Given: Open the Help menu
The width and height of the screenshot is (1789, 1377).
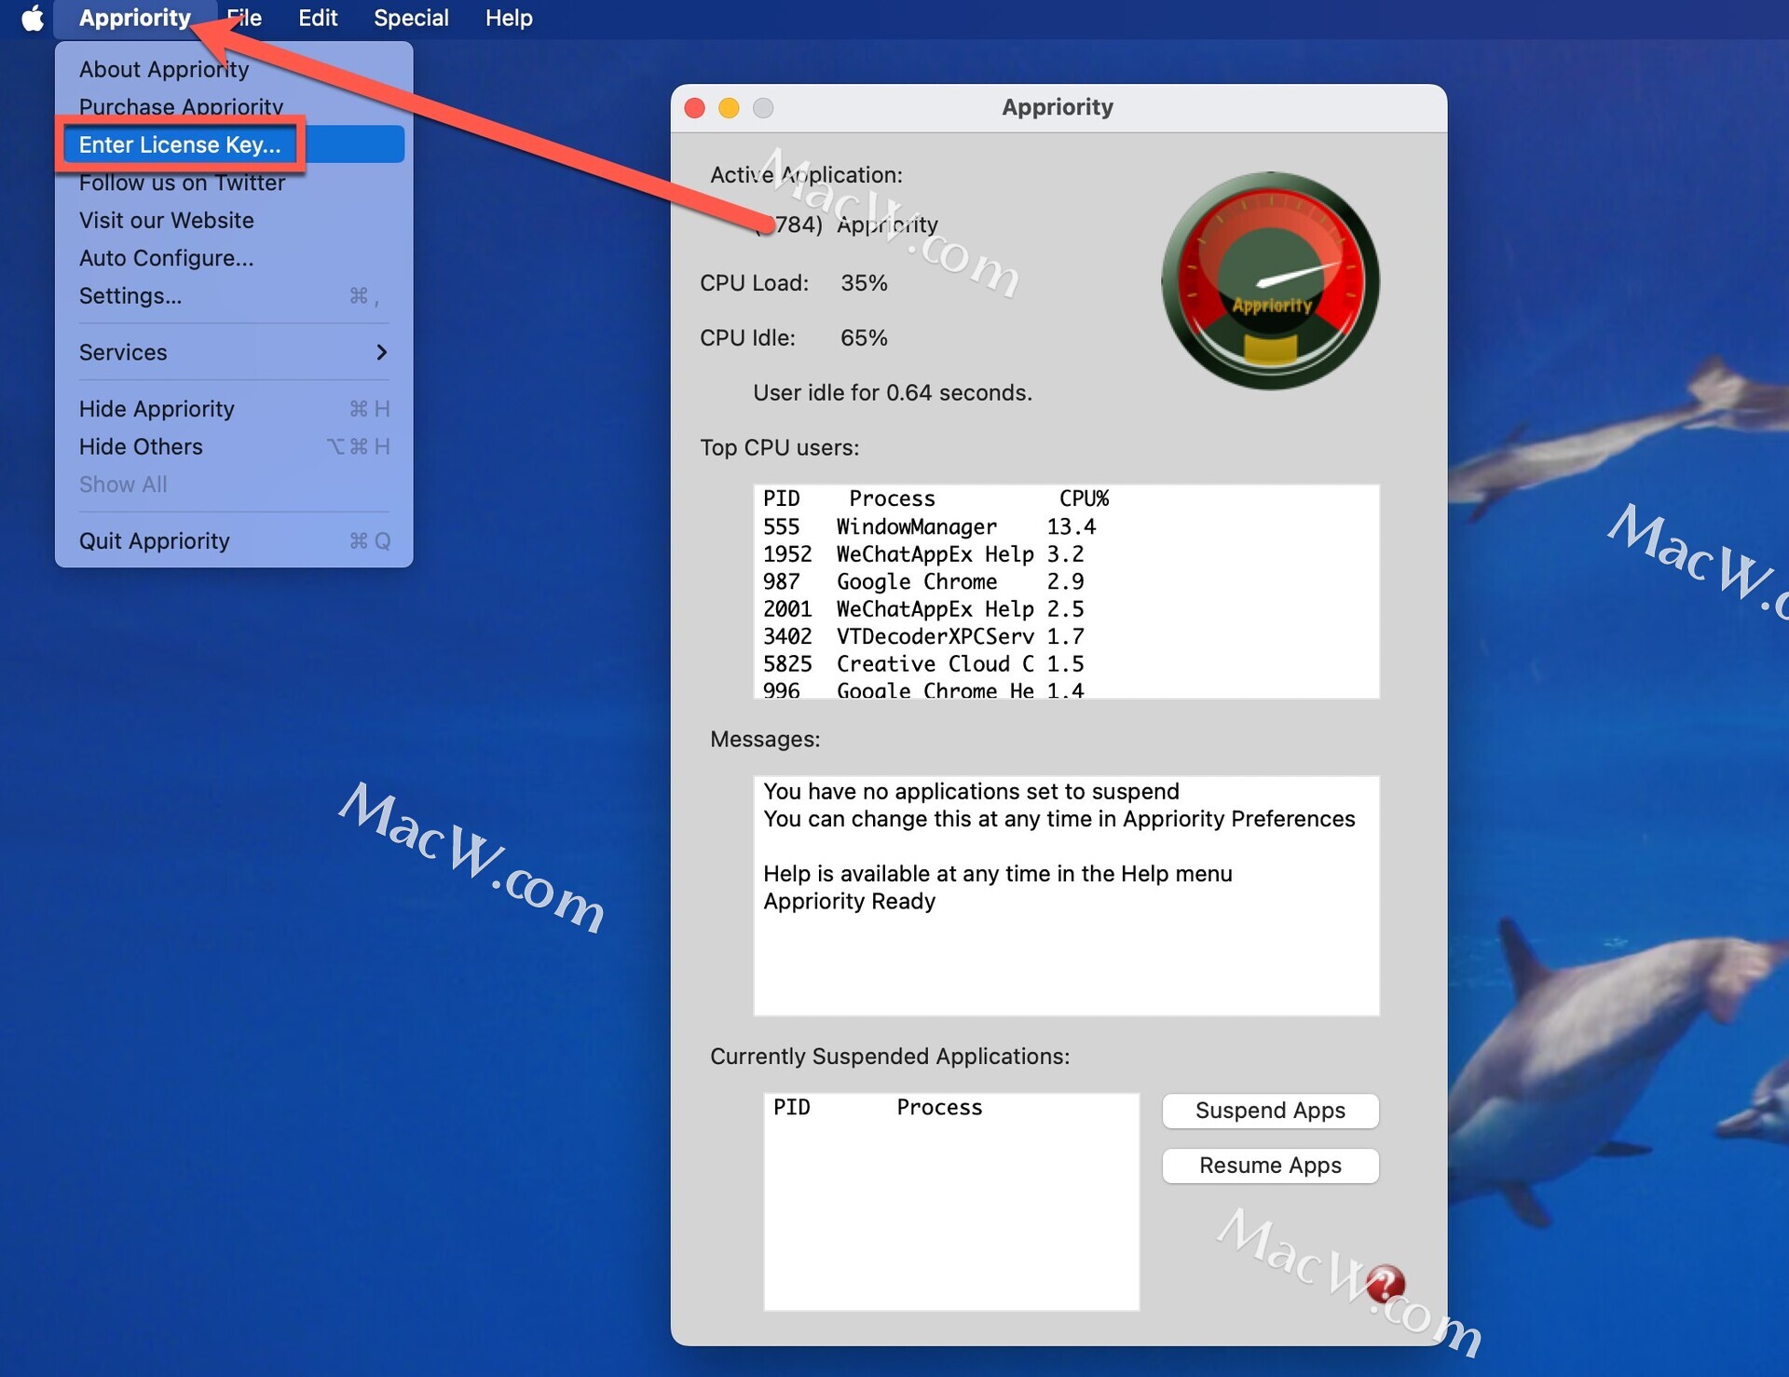Looking at the screenshot, I should [509, 18].
